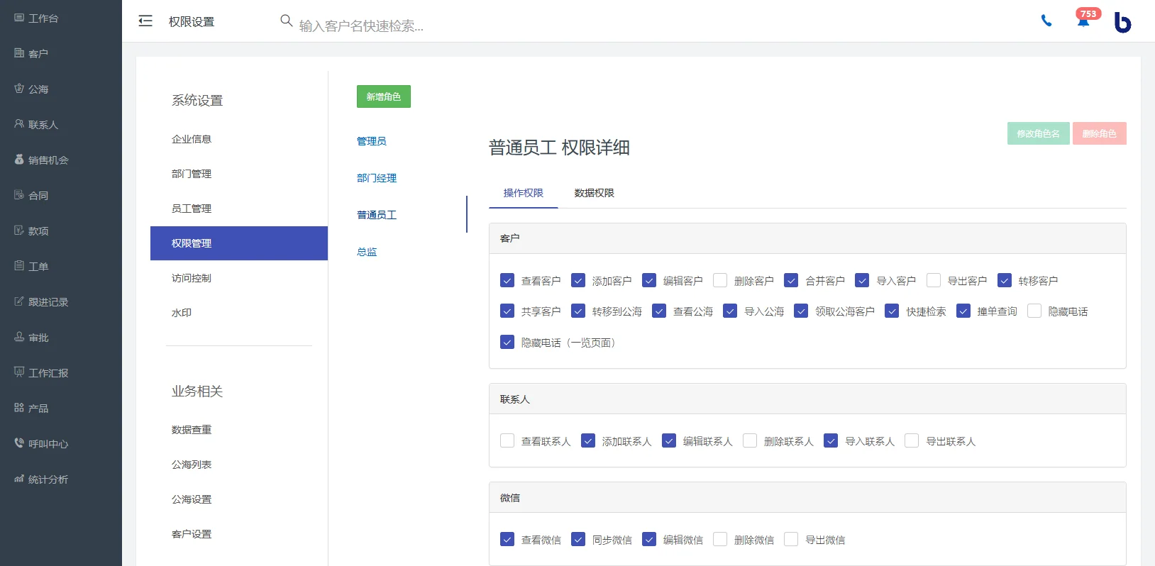The width and height of the screenshot is (1155, 566).
Task: Uncheck the 撞单查询 permission
Action: [963, 311]
